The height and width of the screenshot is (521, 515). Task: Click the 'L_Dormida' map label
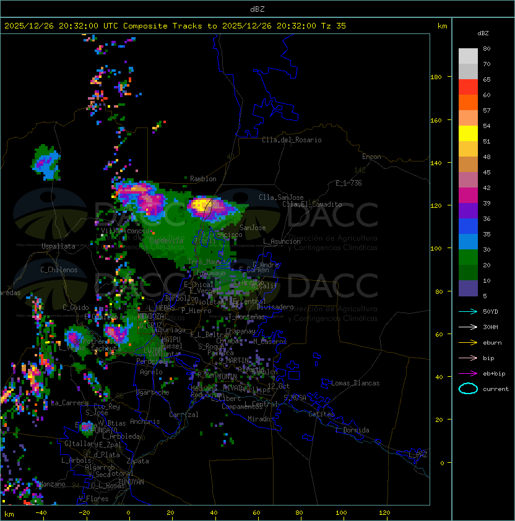pyautogui.click(x=352, y=430)
